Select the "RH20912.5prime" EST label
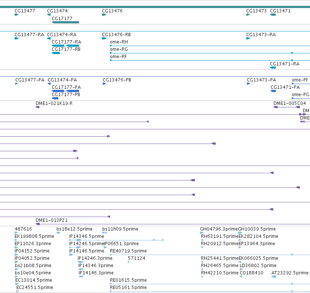Viewport: 310px width, 293px height. click(x=220, y=244)
